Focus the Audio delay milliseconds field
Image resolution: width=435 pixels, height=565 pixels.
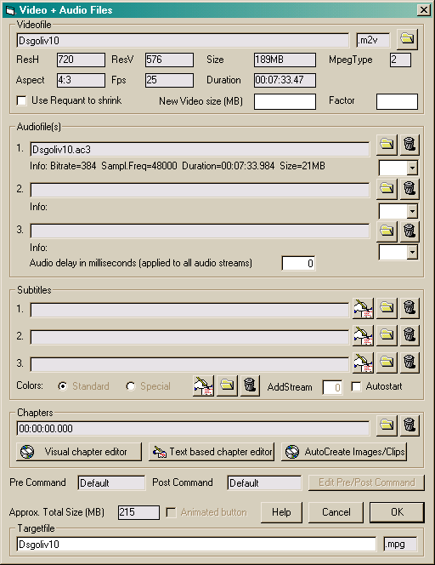[x=298, y=264]
